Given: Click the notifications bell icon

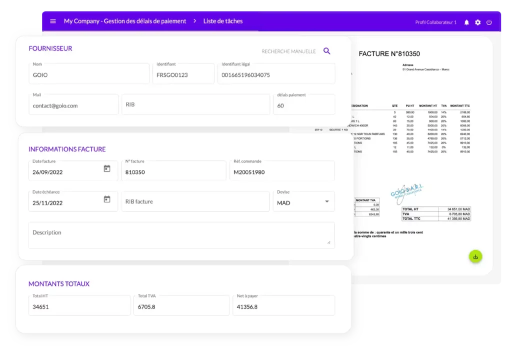Looking at the screenshot, I should click(x=466, y=22).
